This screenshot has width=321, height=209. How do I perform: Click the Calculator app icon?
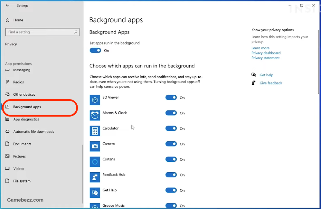point(95,131)
